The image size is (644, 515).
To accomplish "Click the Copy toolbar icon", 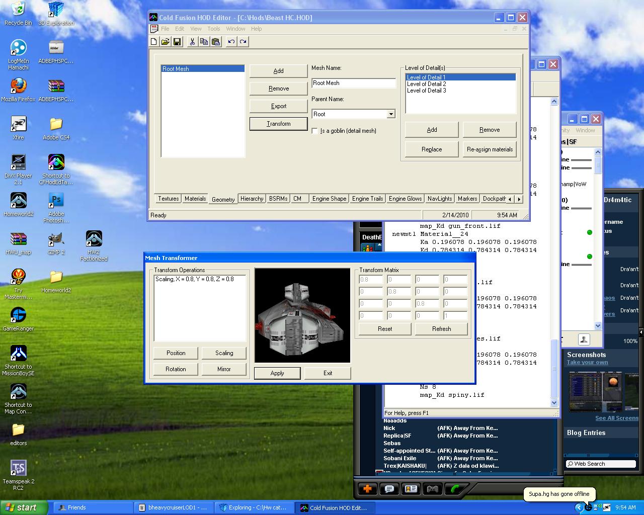I will click(x=204, y=42).
